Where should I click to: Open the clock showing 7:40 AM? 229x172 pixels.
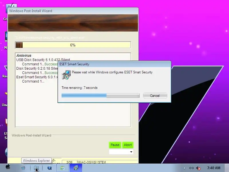click(x=214, y=168)
